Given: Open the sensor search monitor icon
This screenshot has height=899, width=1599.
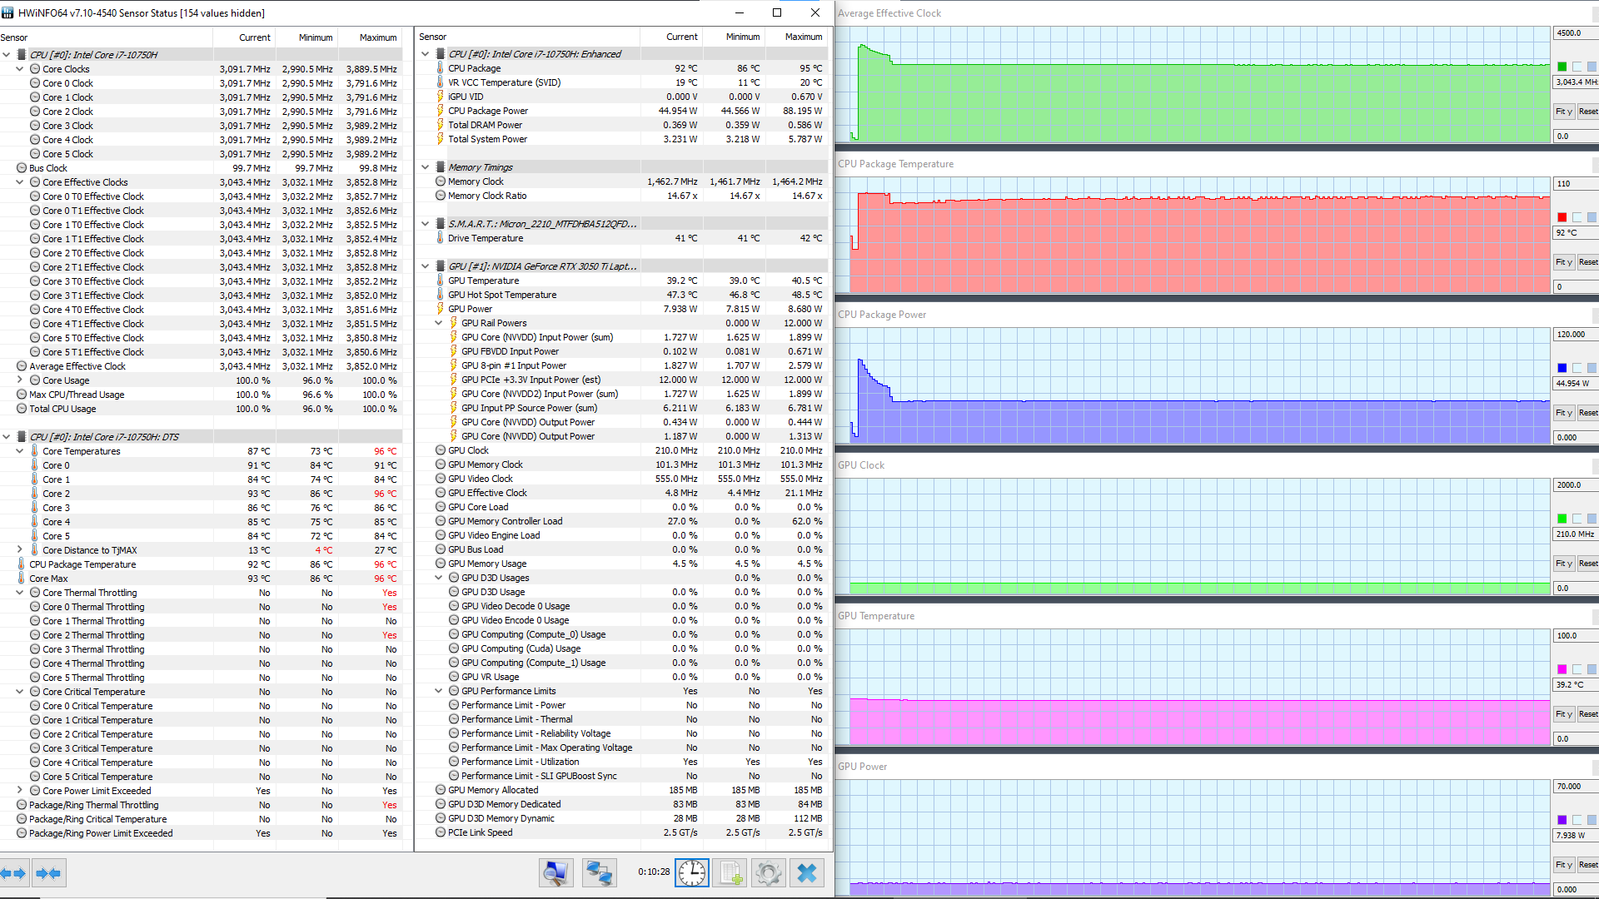Looking at the screenshot, I should [555, 872].
